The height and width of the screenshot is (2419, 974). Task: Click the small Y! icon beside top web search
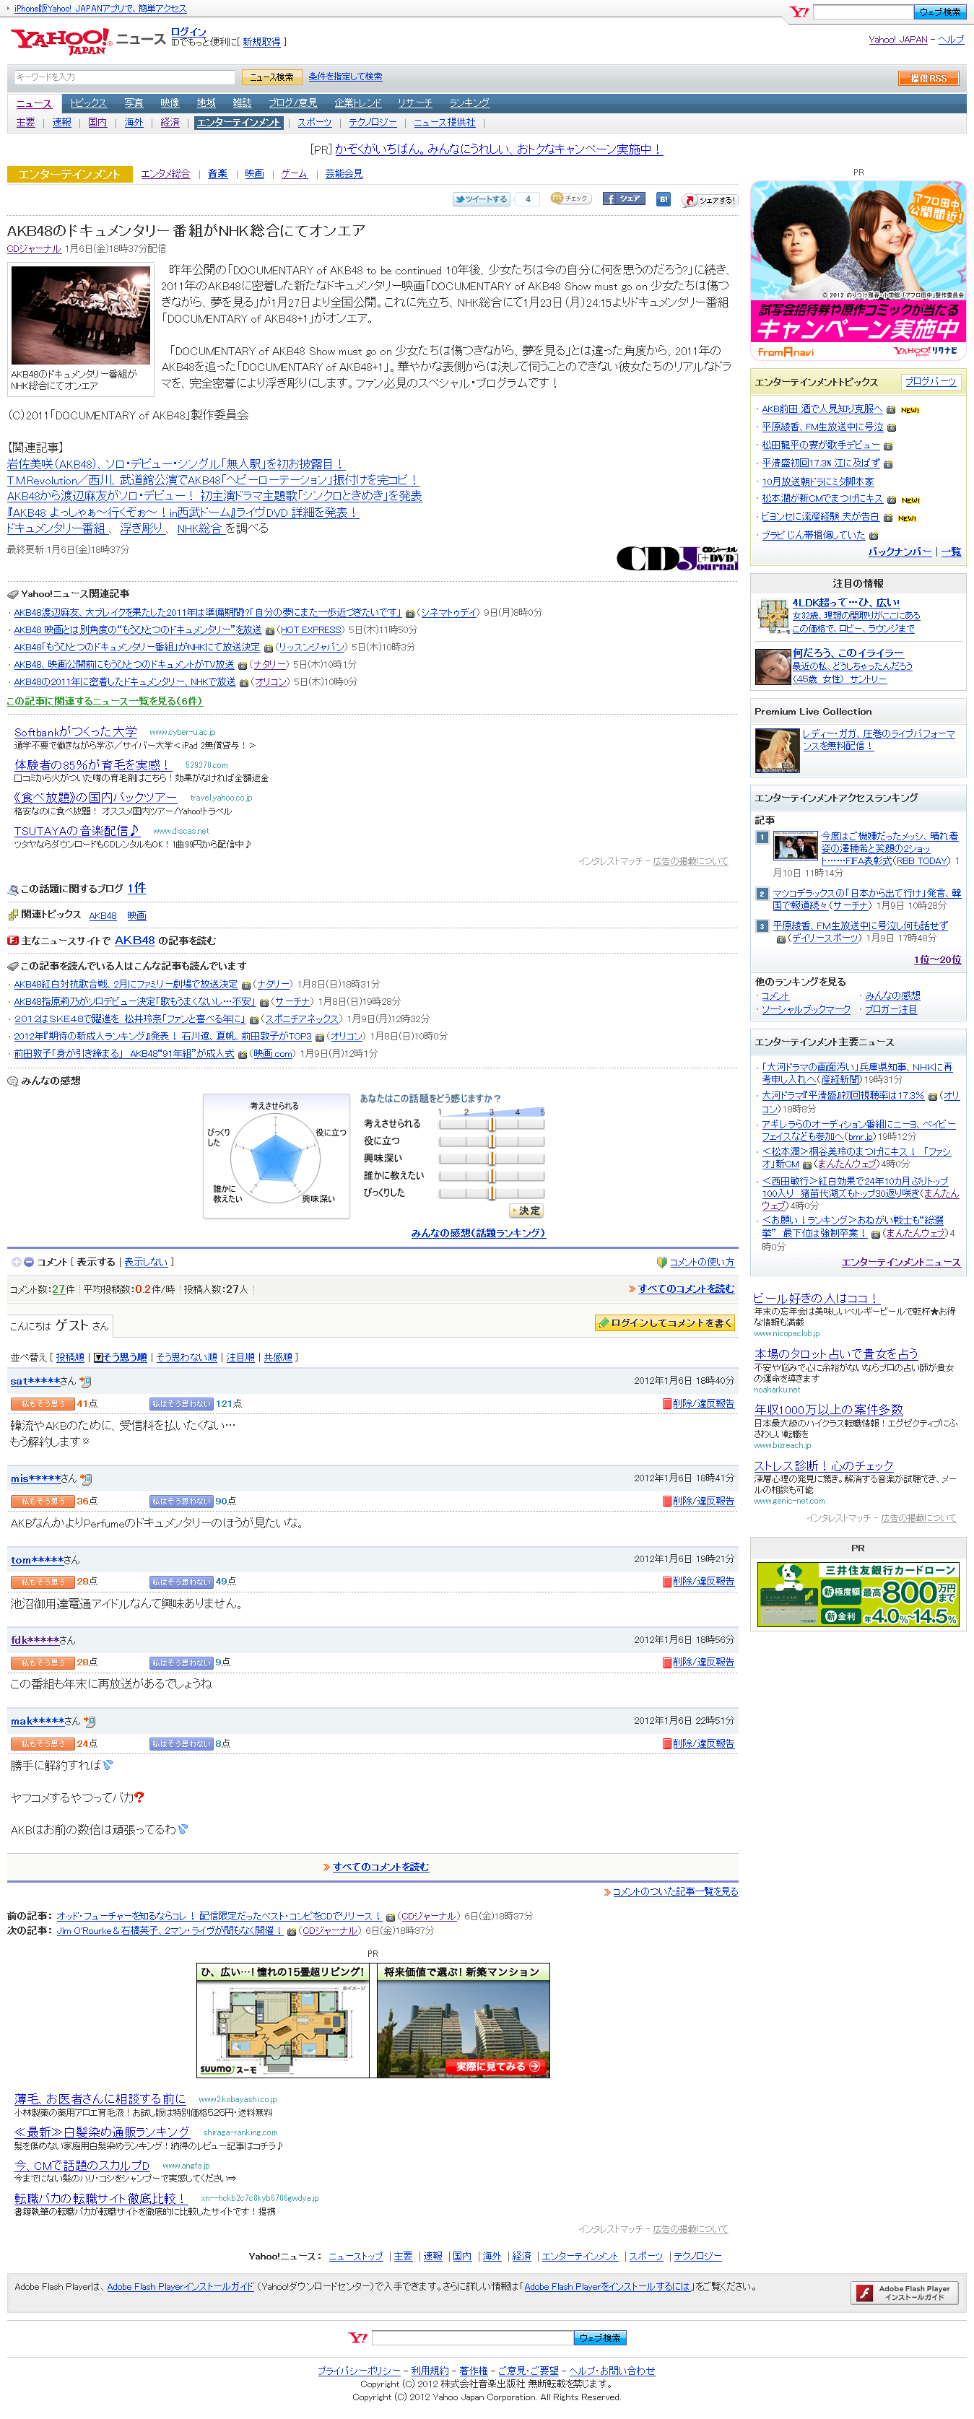(799, 12)
